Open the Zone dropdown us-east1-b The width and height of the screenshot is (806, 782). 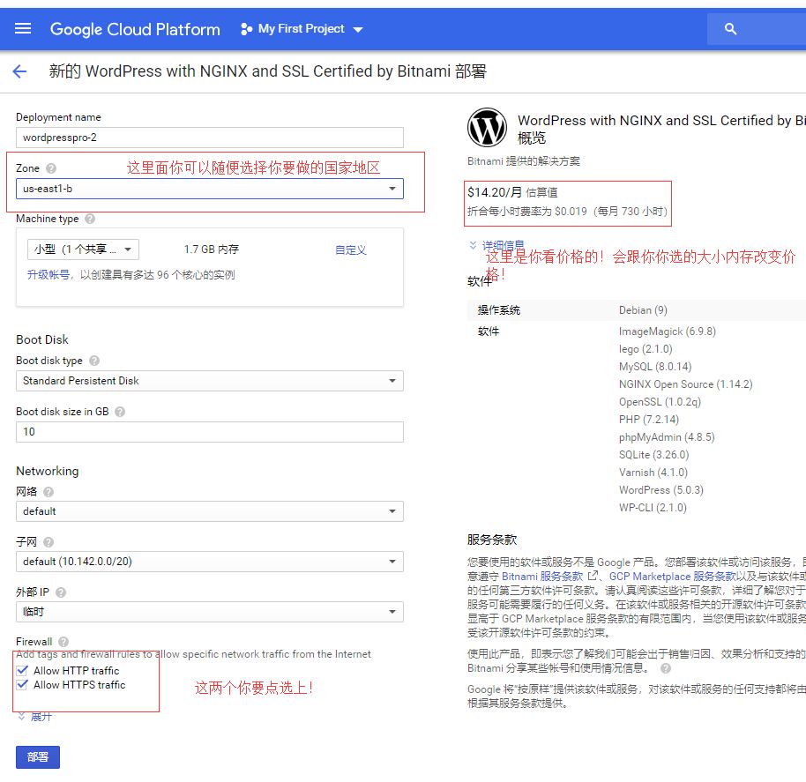[x=210, y=189]
